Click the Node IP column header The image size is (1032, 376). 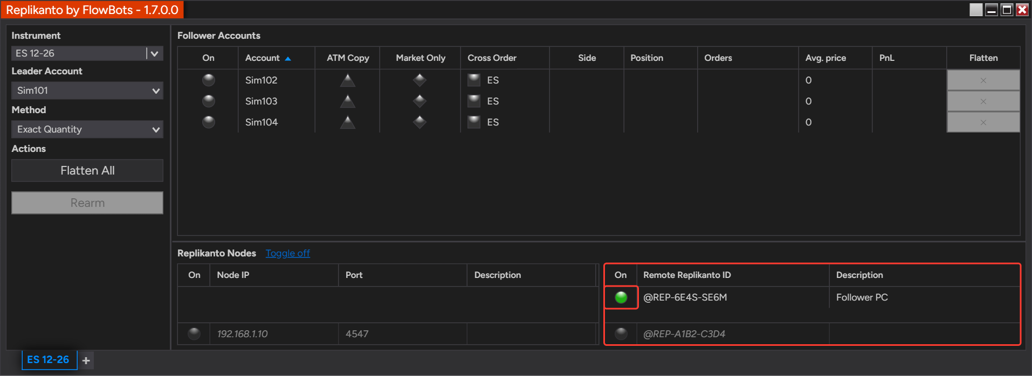click(274, 275)
